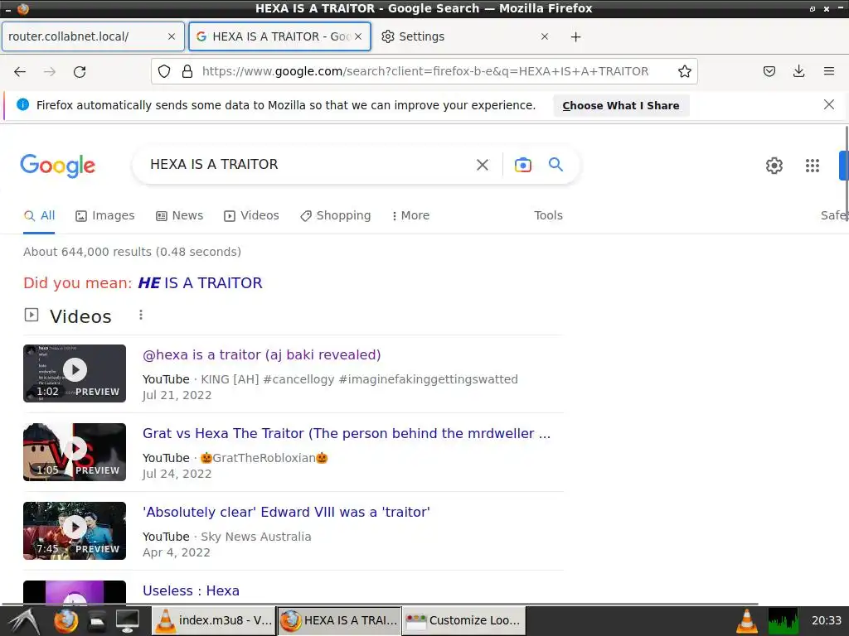Expand the More search categories menu
This screenshot has height=636, width=849.
[x=410, y=215]
